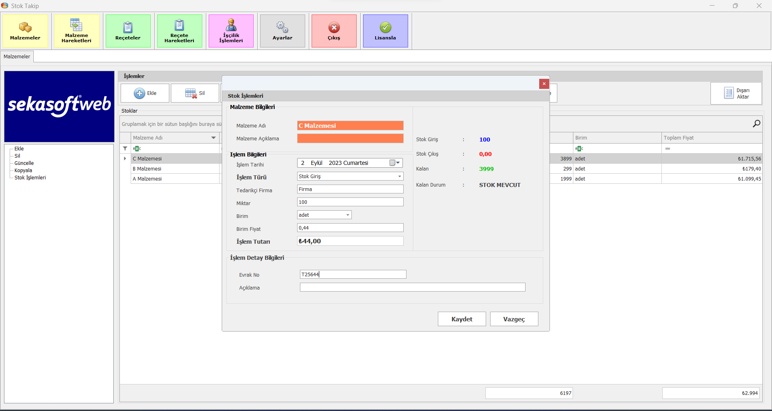Open the Birim unit dropdown
Viewport: 772px width, 411px height.
coord(347,215)
